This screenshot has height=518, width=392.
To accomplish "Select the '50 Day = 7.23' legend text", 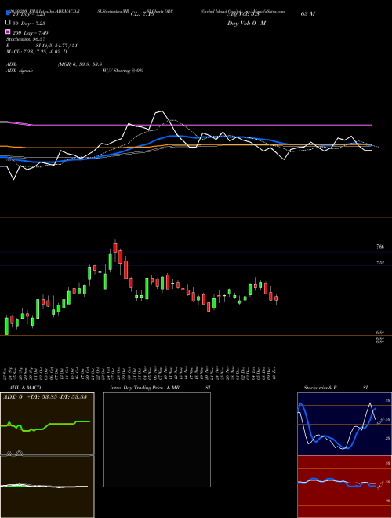I will pos(28,23).
